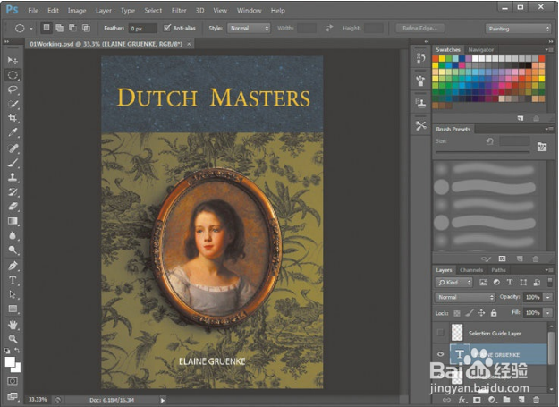Open the Tool Presets panel icon

pos(420,125)
